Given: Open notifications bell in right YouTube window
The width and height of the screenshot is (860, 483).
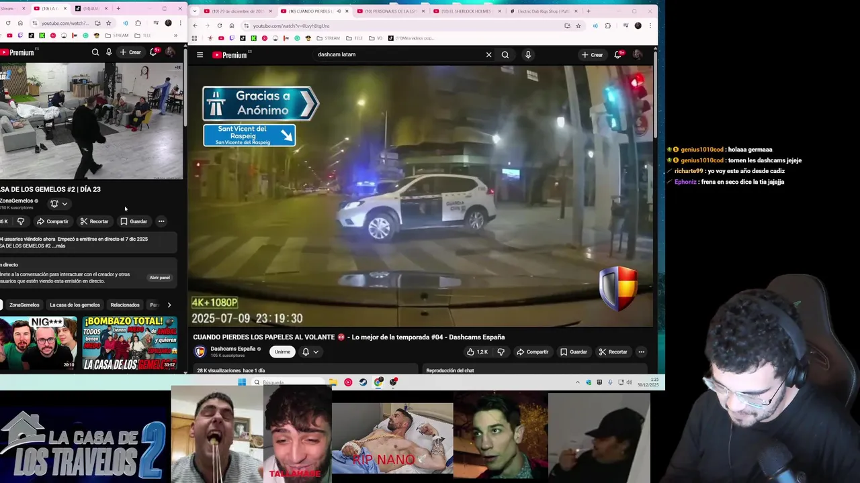Looking at the screenshot, I should pyautogui.click(x=617, y=55).
